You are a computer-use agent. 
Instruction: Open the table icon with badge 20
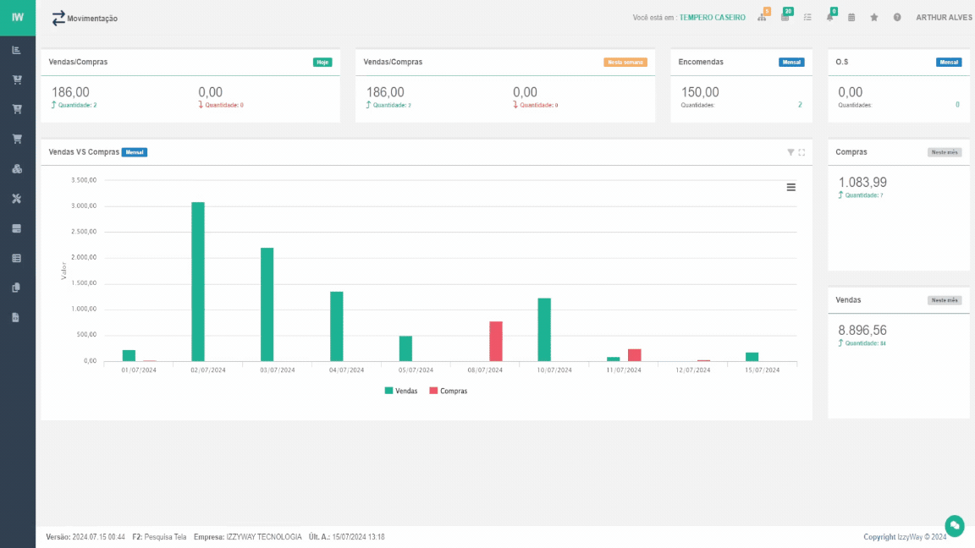click(786, 16)
